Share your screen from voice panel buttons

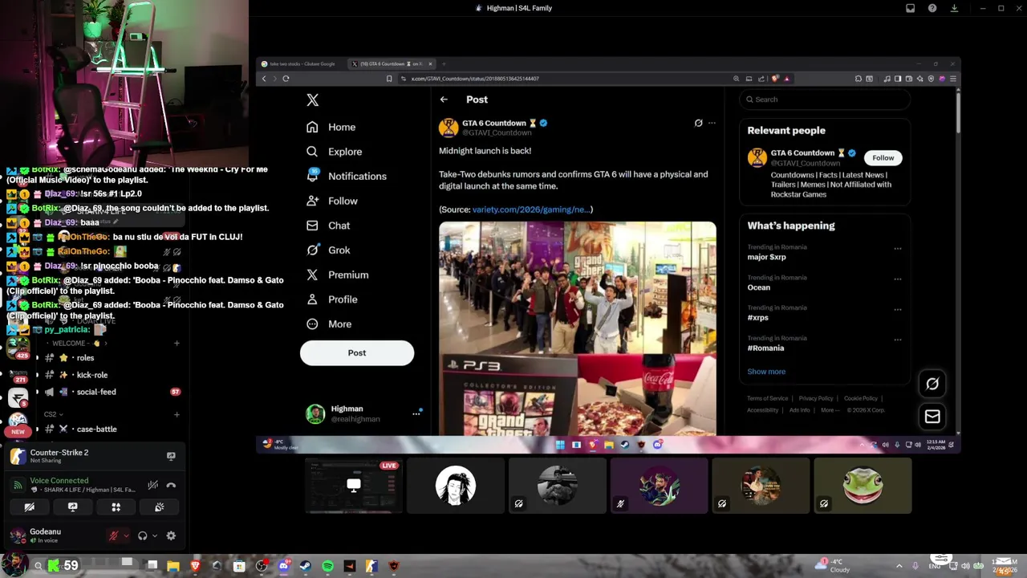(72, 507)
